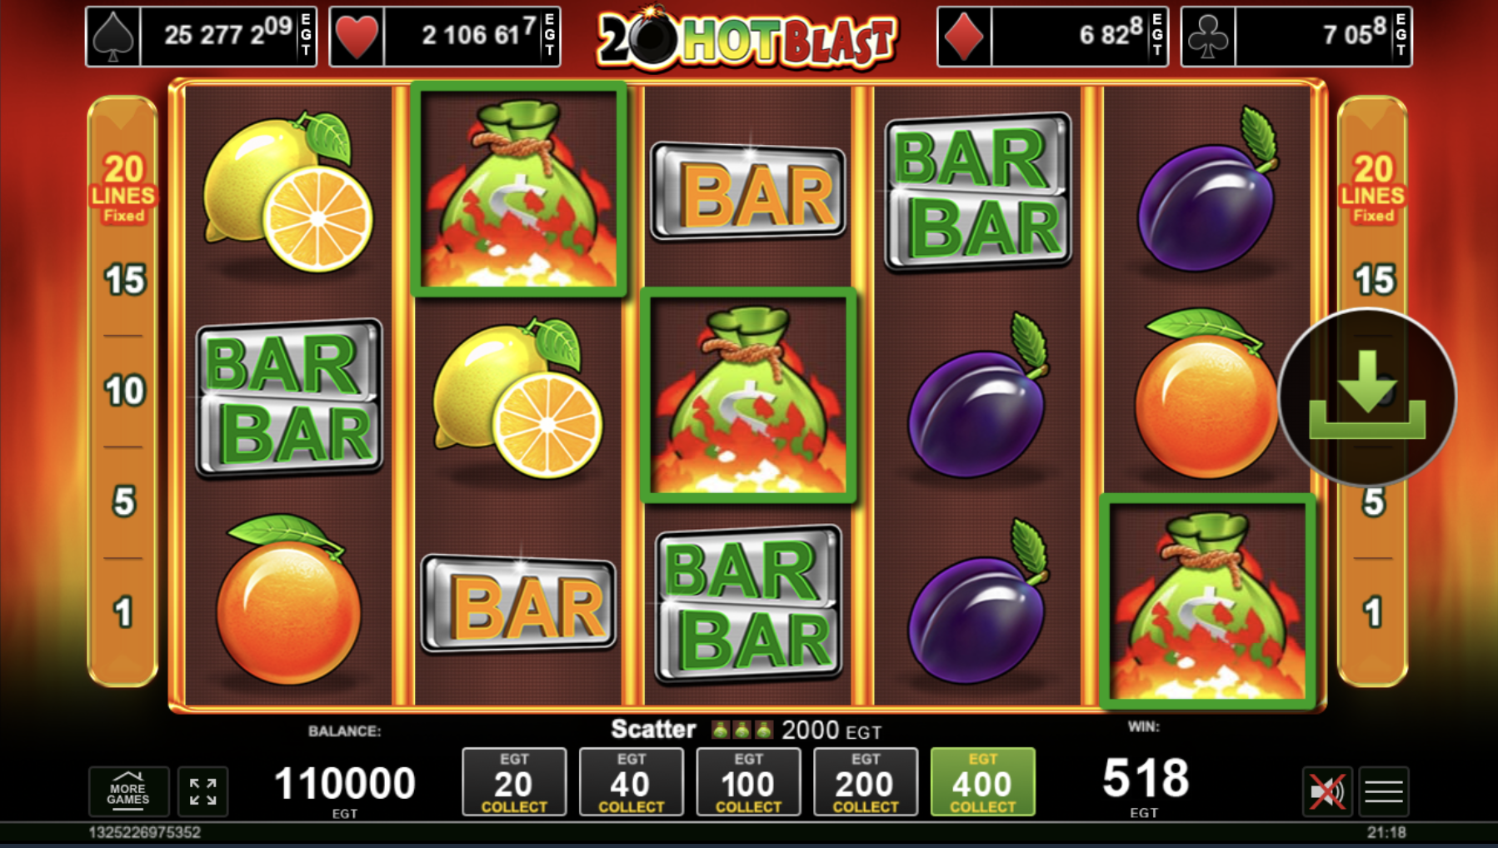The width and height of the screenshot is (1498, 848).
Task: Select the EGT 20 Collect bet button
Action: 514,781
